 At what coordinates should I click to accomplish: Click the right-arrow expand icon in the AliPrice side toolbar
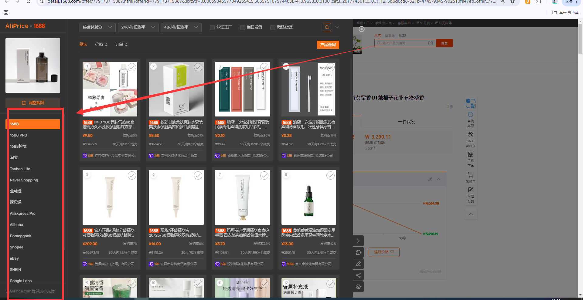point(358,241)
